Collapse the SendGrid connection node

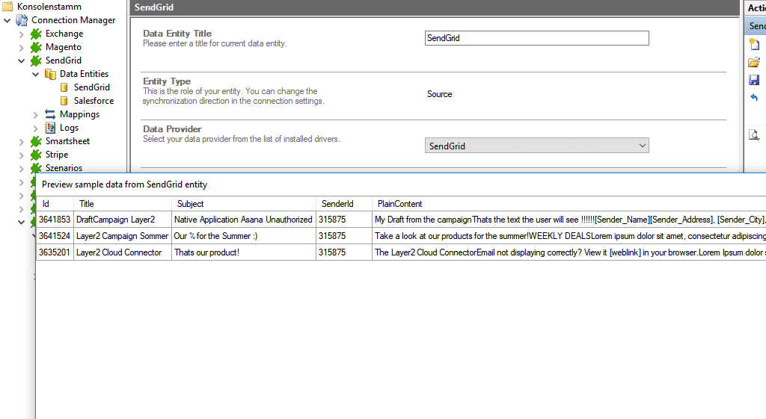coord(22,60)
